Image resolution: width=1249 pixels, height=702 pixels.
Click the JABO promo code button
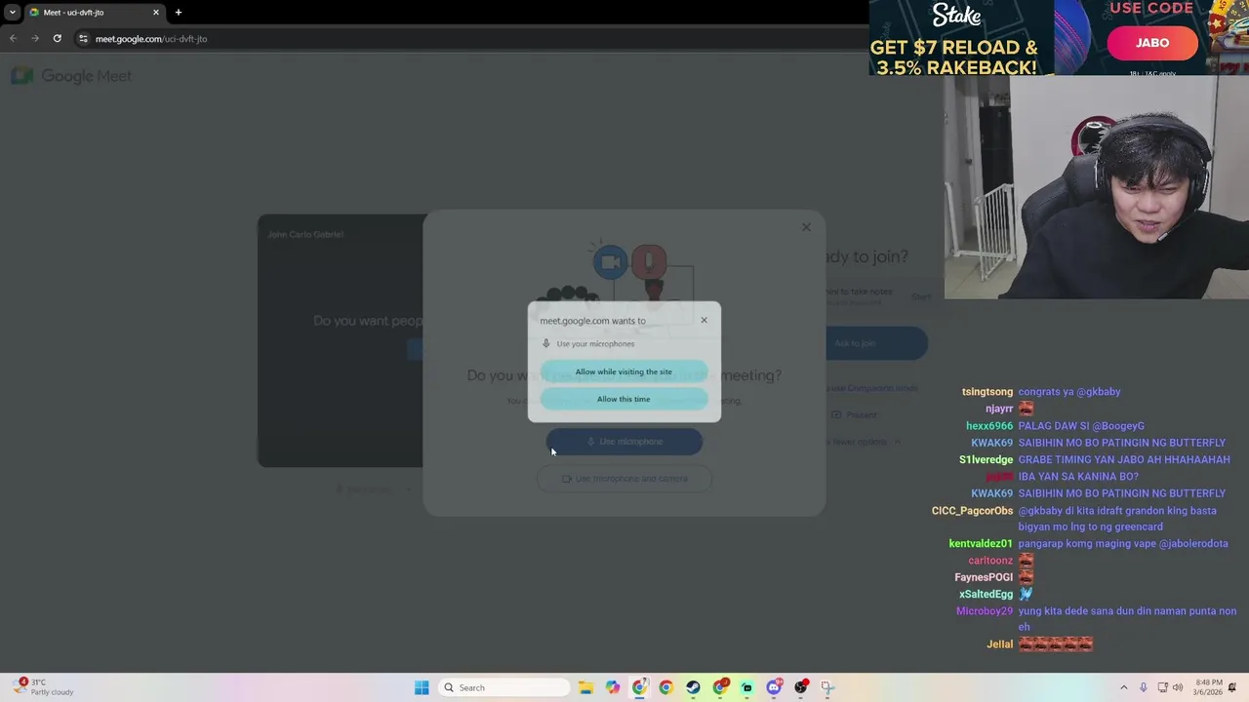pyautogui.click(x=1151, y=43)
